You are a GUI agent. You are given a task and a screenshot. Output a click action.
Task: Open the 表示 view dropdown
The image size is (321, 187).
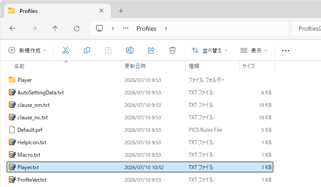[x=254, y=50]
